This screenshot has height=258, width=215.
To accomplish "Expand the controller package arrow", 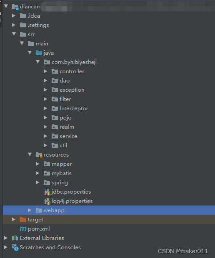I will click(45, 71).
